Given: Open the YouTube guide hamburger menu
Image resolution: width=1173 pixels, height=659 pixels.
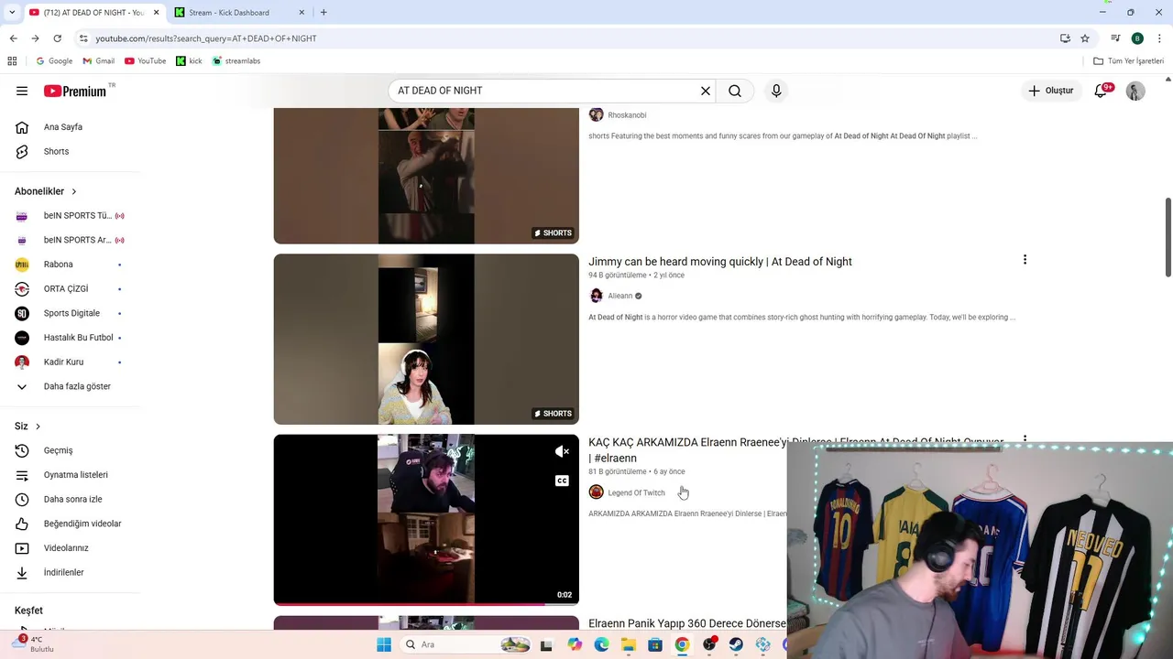Looking at the screenshot, I should click(22, 91).
